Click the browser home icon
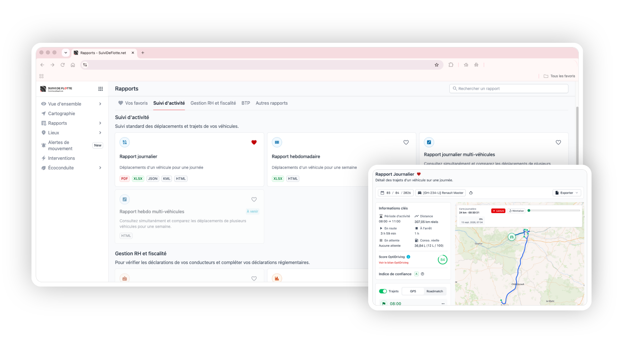The height and width of the screenshot is (350, 623). 73,65
